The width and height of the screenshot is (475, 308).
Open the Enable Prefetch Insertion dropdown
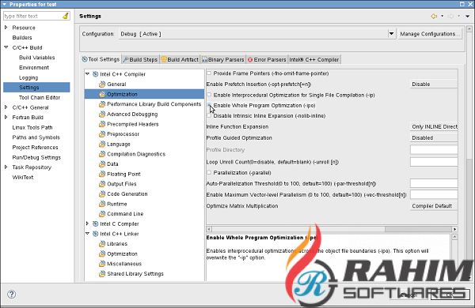[434, 84]
